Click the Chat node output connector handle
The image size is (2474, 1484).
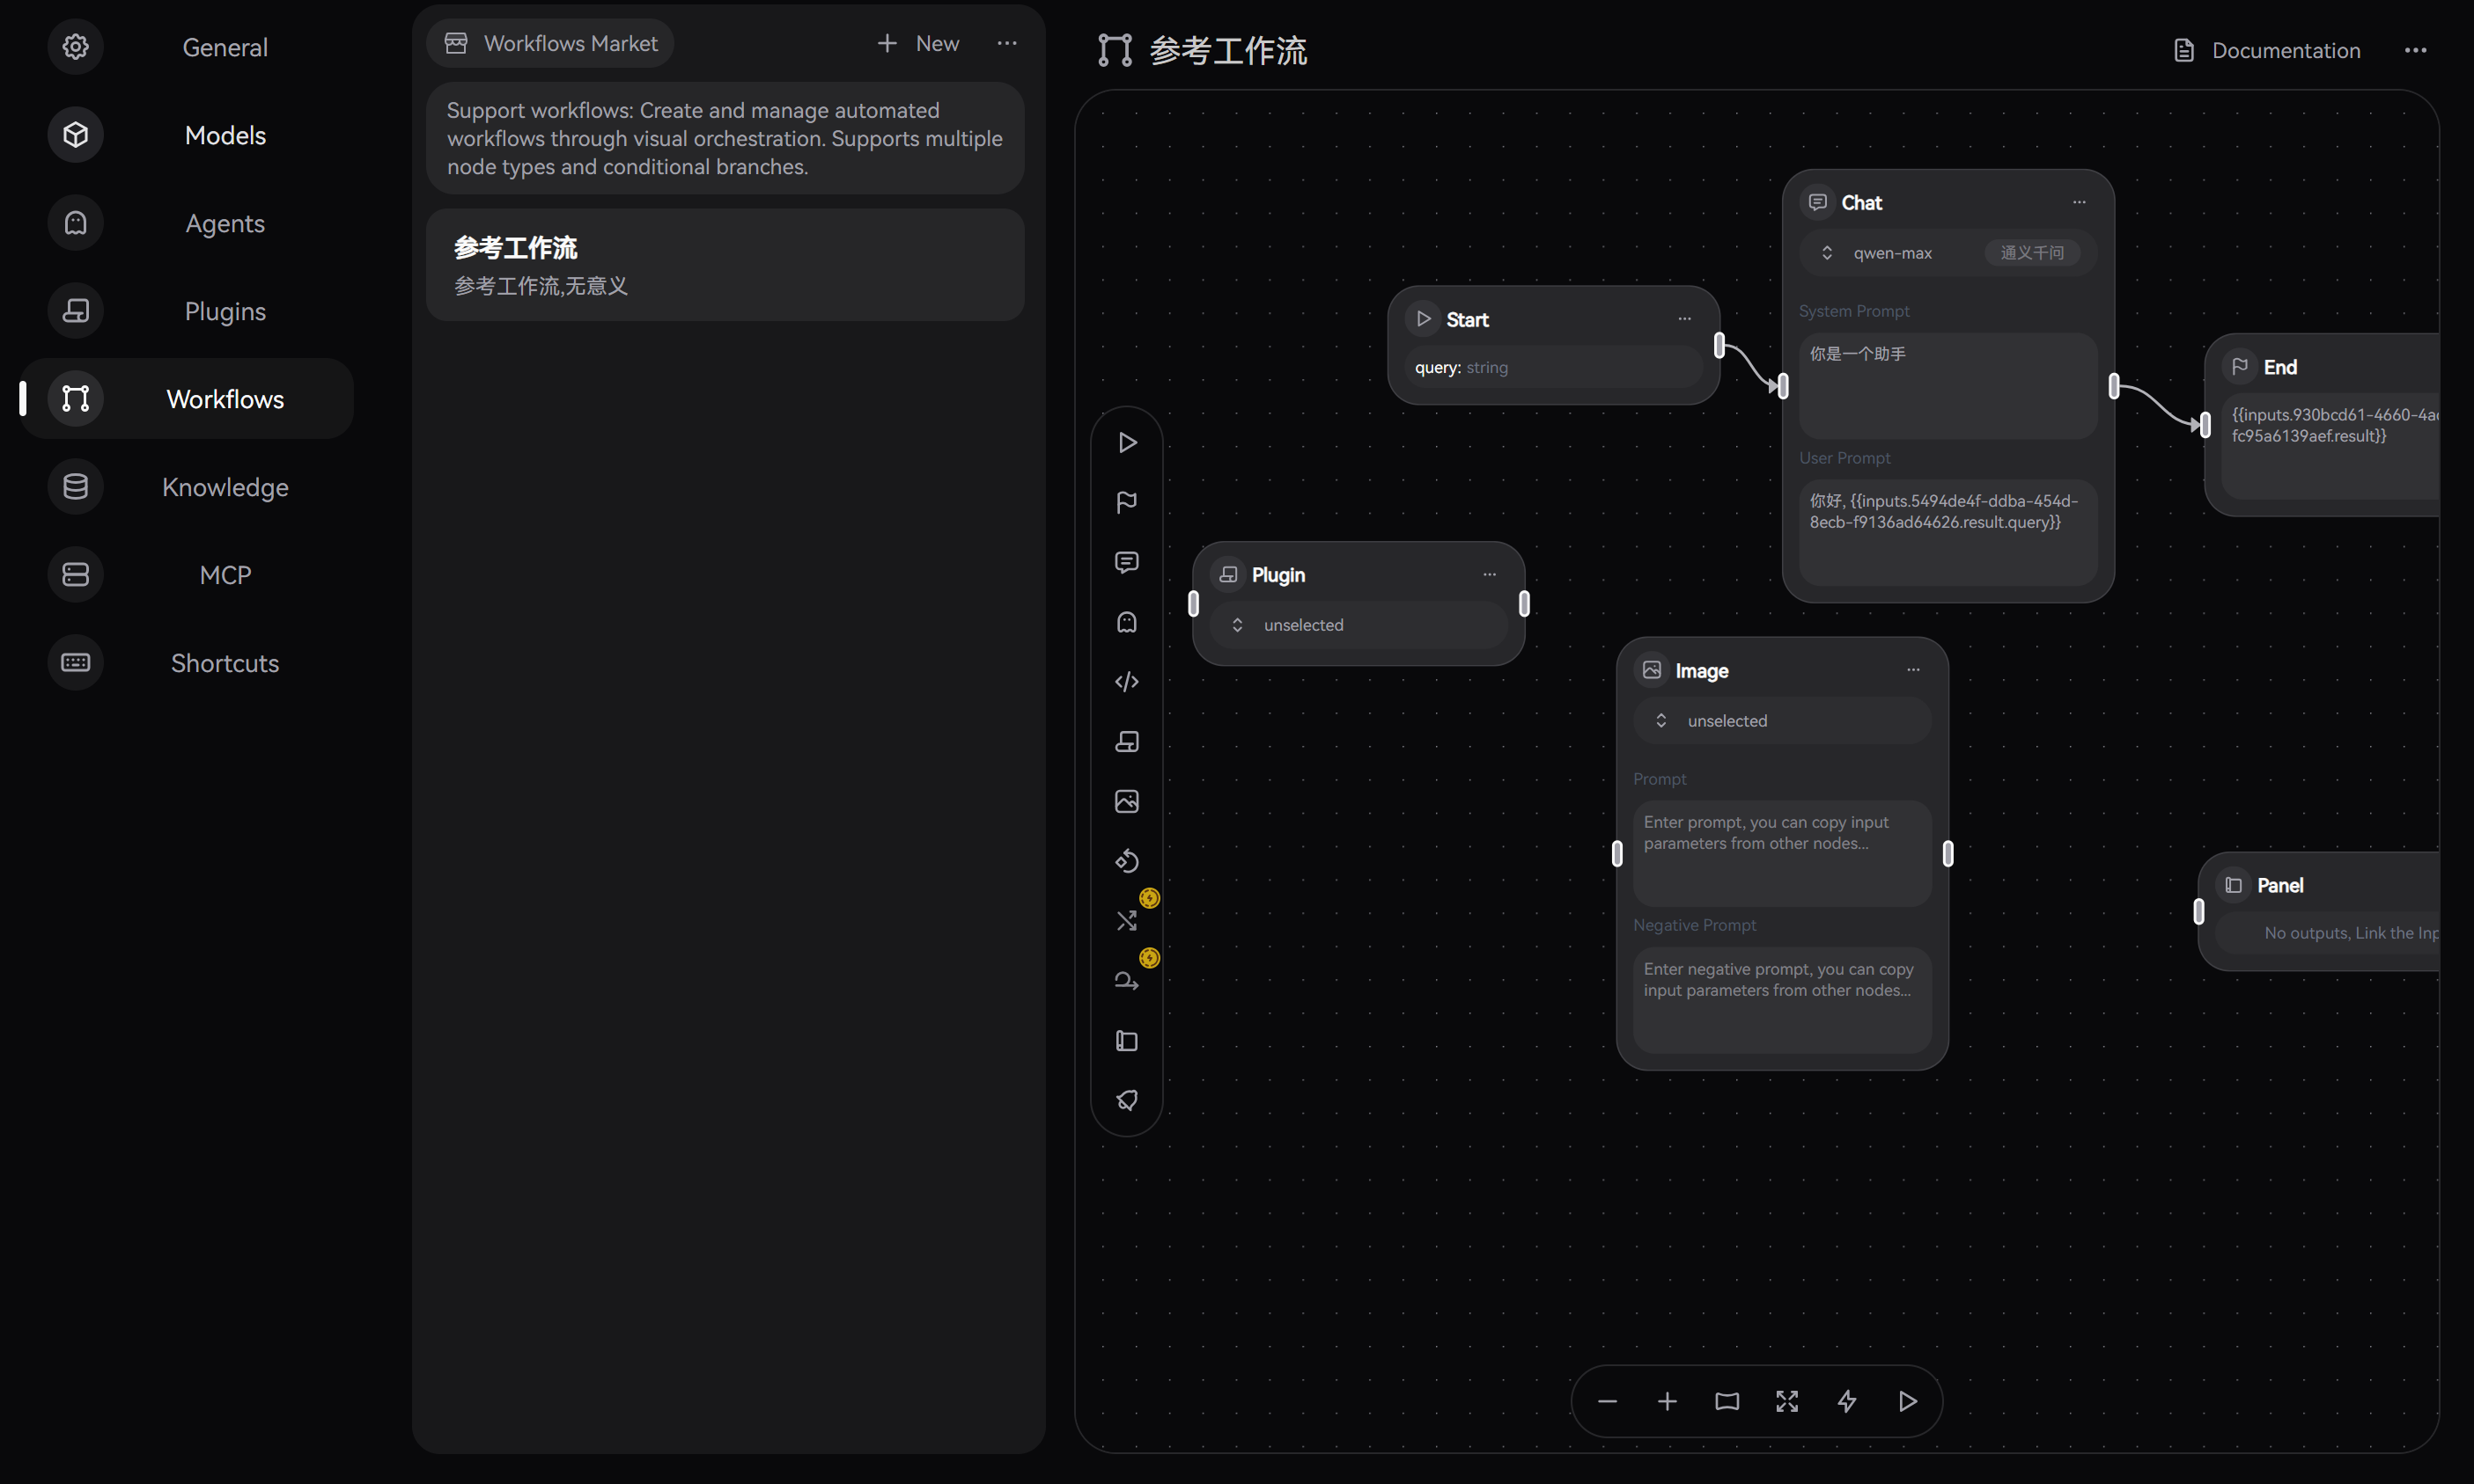tap(2114, 386)
